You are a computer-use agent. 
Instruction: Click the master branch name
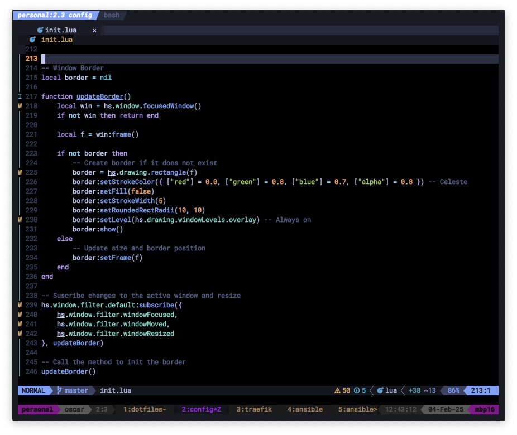point(76,390)
